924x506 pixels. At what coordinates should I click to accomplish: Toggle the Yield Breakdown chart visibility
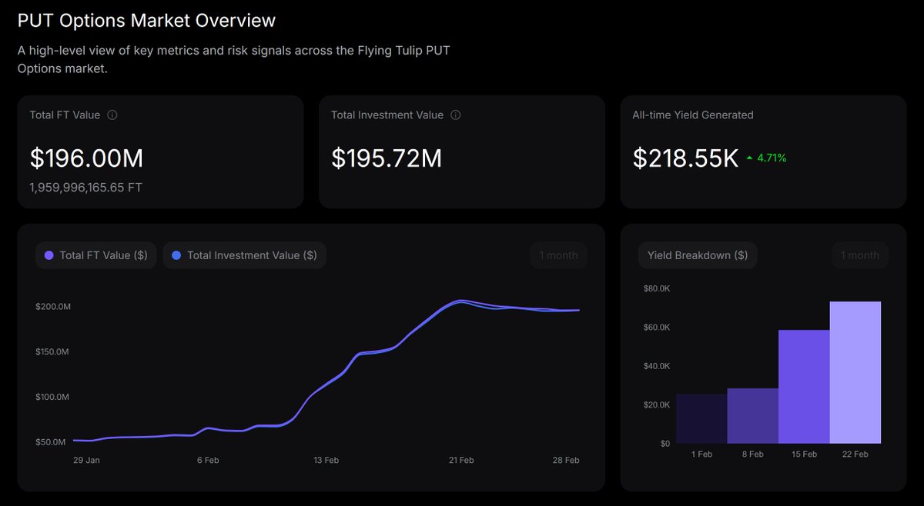(x=698, y=255)
